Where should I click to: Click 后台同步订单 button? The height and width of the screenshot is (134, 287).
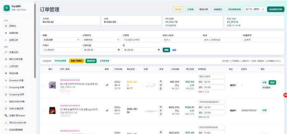276,9
